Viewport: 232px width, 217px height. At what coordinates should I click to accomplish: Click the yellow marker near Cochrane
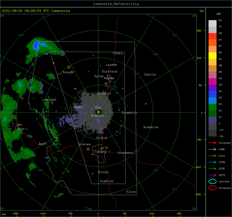pos(88,149)
